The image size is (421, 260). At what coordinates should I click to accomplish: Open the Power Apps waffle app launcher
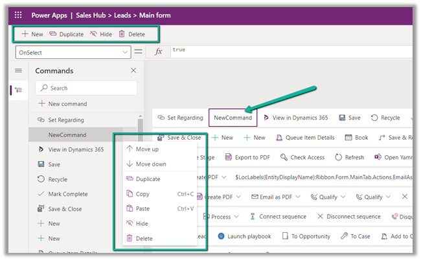click(x=17, y=14)
